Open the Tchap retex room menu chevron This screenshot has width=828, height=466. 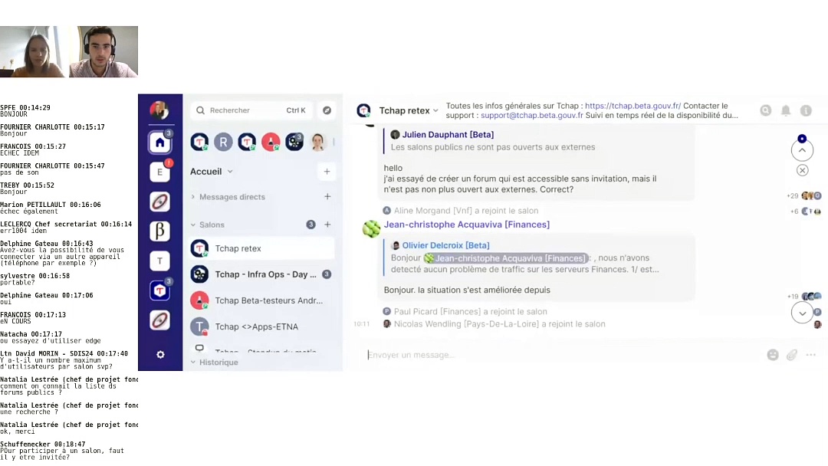[x=435, y=111]
